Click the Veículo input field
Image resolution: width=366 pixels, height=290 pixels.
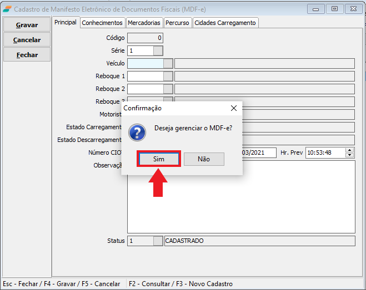145,63
